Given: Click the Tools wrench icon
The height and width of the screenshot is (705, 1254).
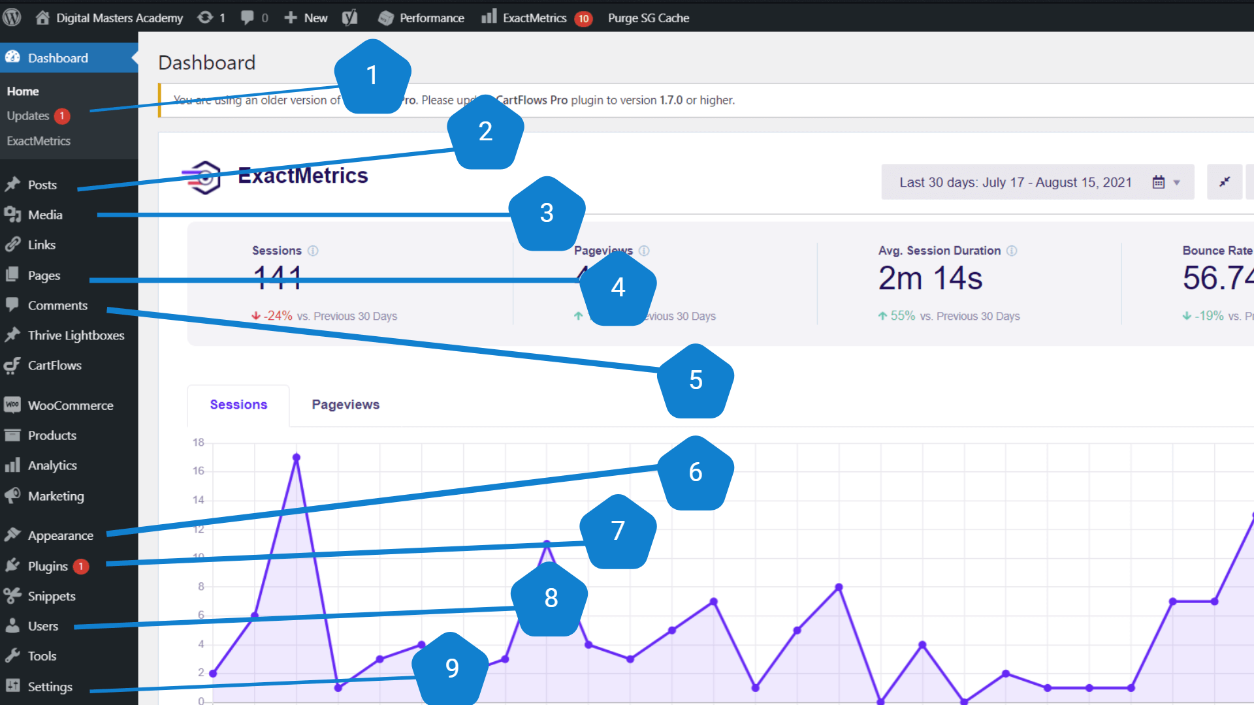Looking at the screenshot, I should 12,655.
